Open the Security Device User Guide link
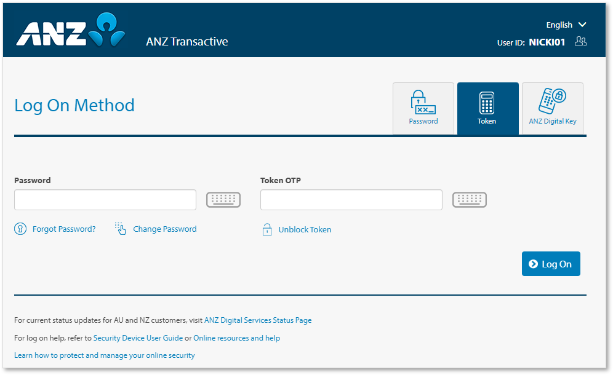The image size is (613, 375). pos(138,338)
